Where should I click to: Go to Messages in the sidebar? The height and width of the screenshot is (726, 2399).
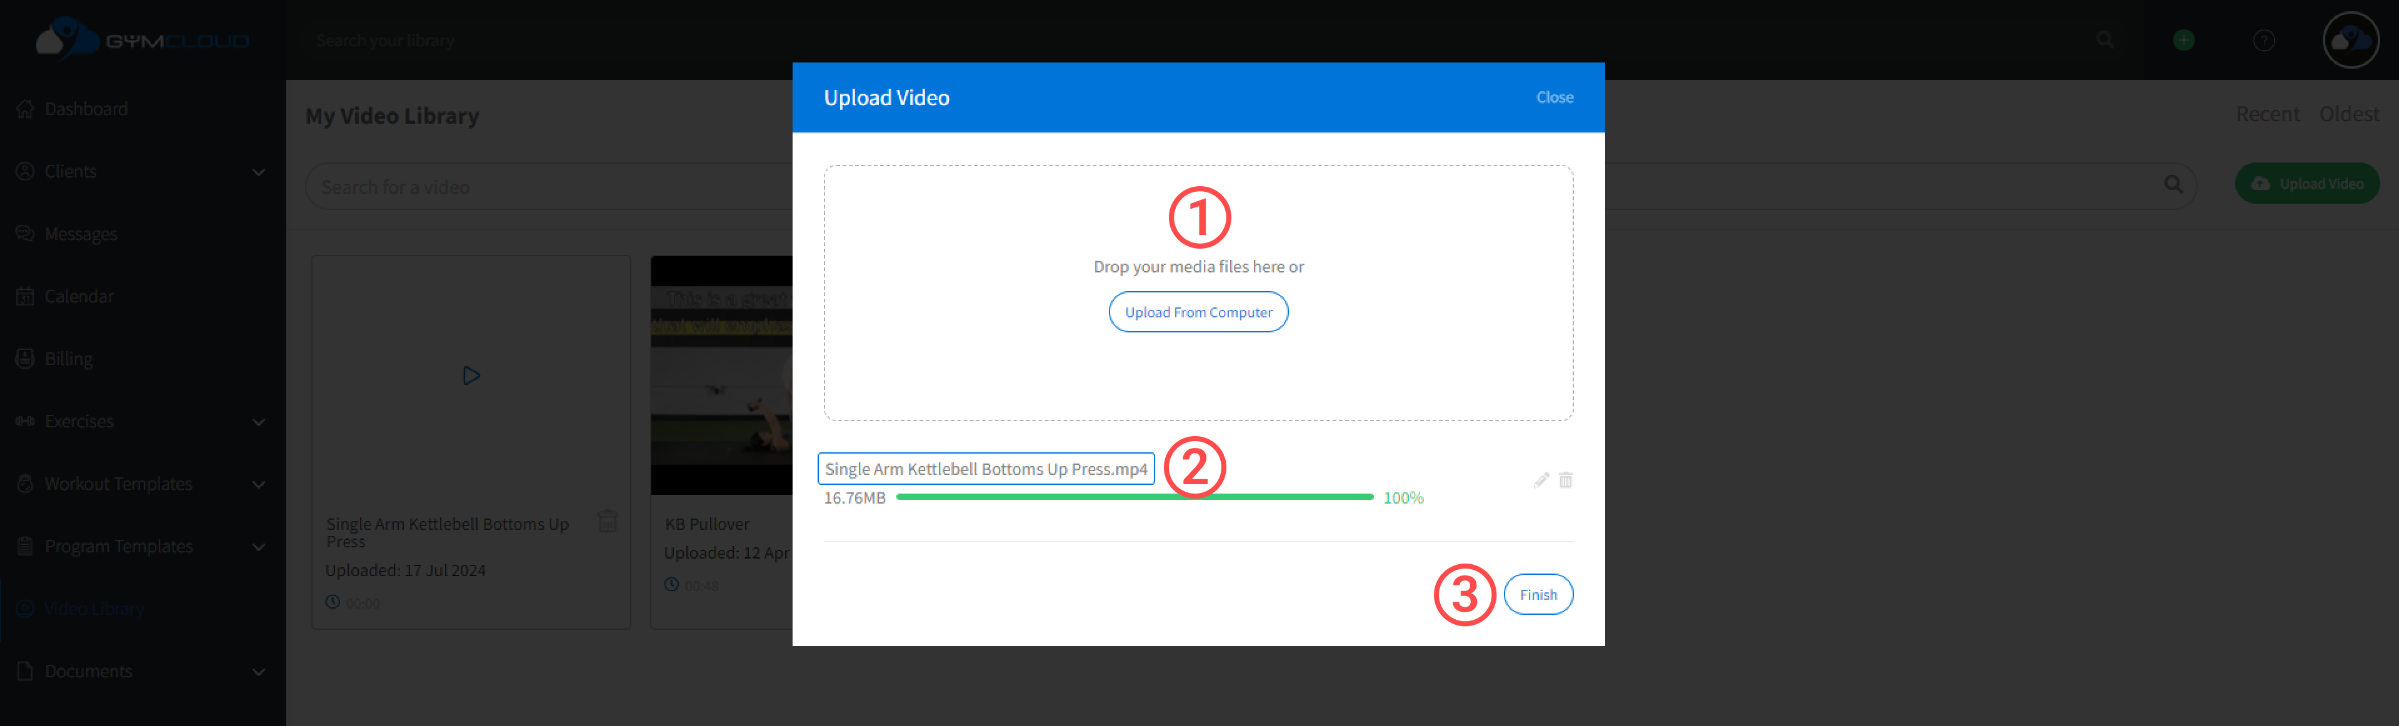[80, 234]
